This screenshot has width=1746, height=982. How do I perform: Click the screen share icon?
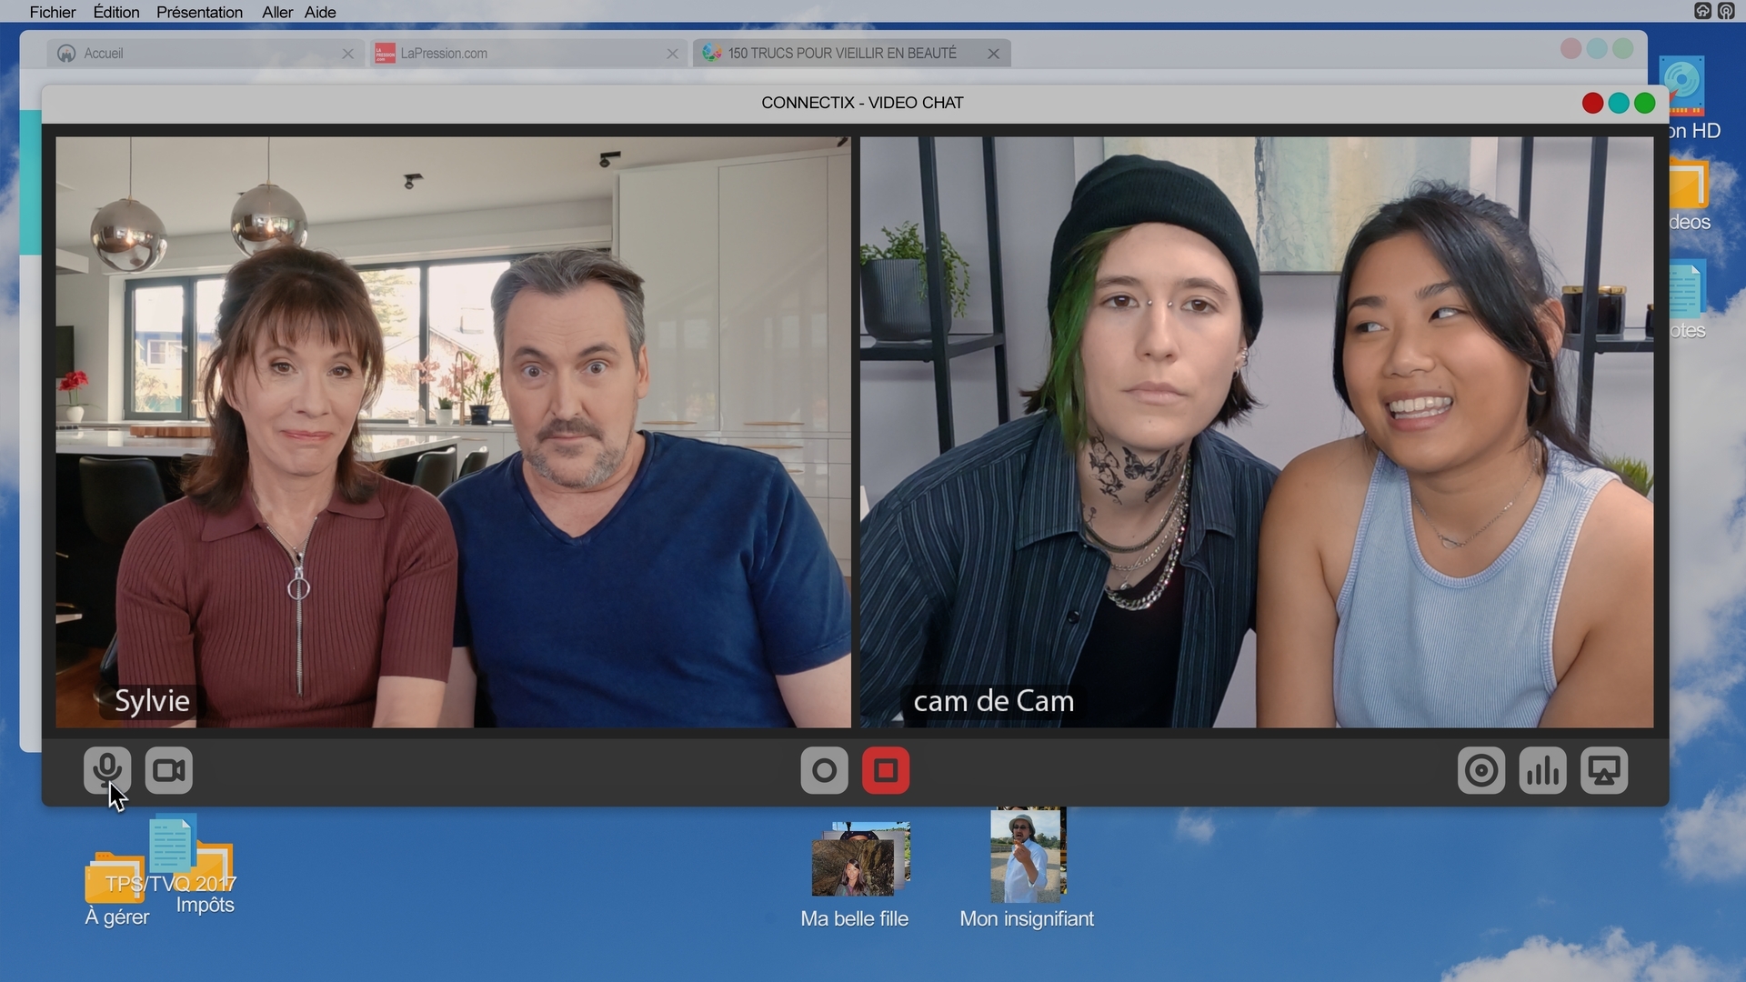tap(1604, 770)
